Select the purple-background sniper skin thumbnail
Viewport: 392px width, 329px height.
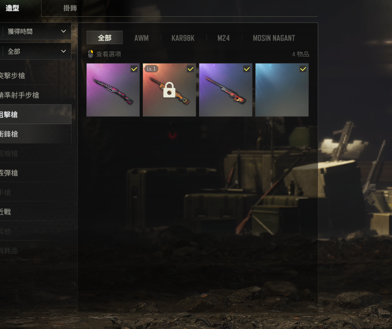[x=225, y=90]
